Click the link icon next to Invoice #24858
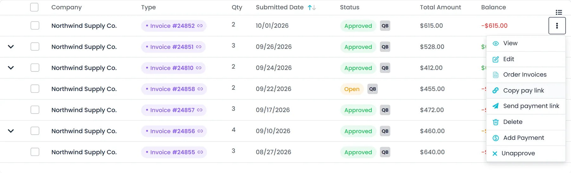 [x=200, y=89]
